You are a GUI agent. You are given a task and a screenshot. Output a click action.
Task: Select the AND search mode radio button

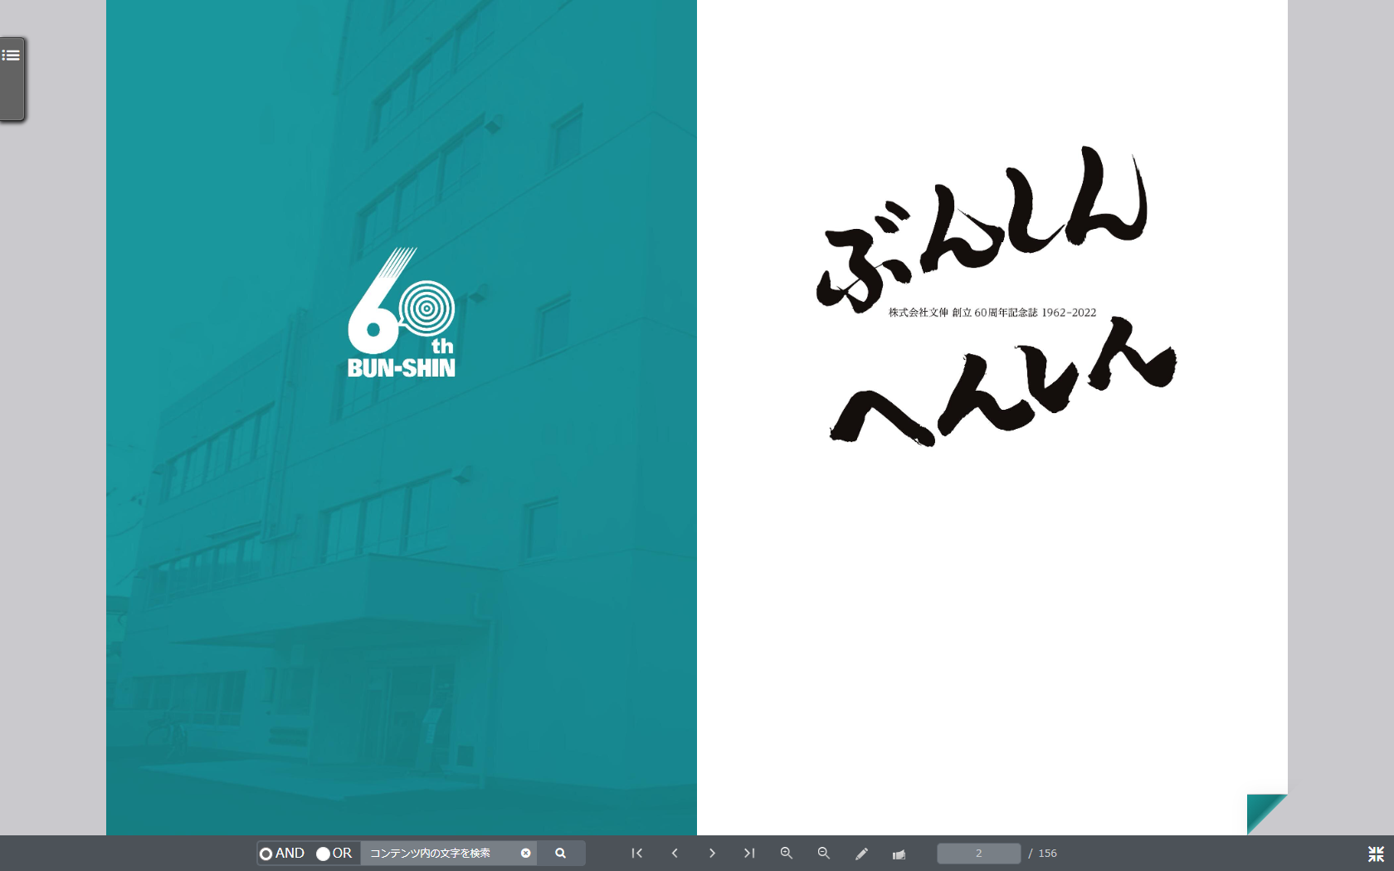(x=266, y=854)
